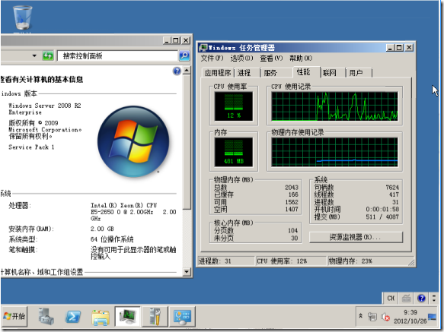Open the Recycle Bin on the desktop
The height and width of the screenshot is (332, 444).
click(22, 17)
